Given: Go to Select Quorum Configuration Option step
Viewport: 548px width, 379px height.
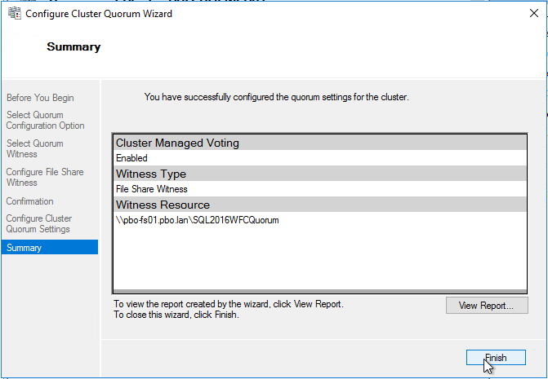Looking at the screenshot, I should point(46,121).
